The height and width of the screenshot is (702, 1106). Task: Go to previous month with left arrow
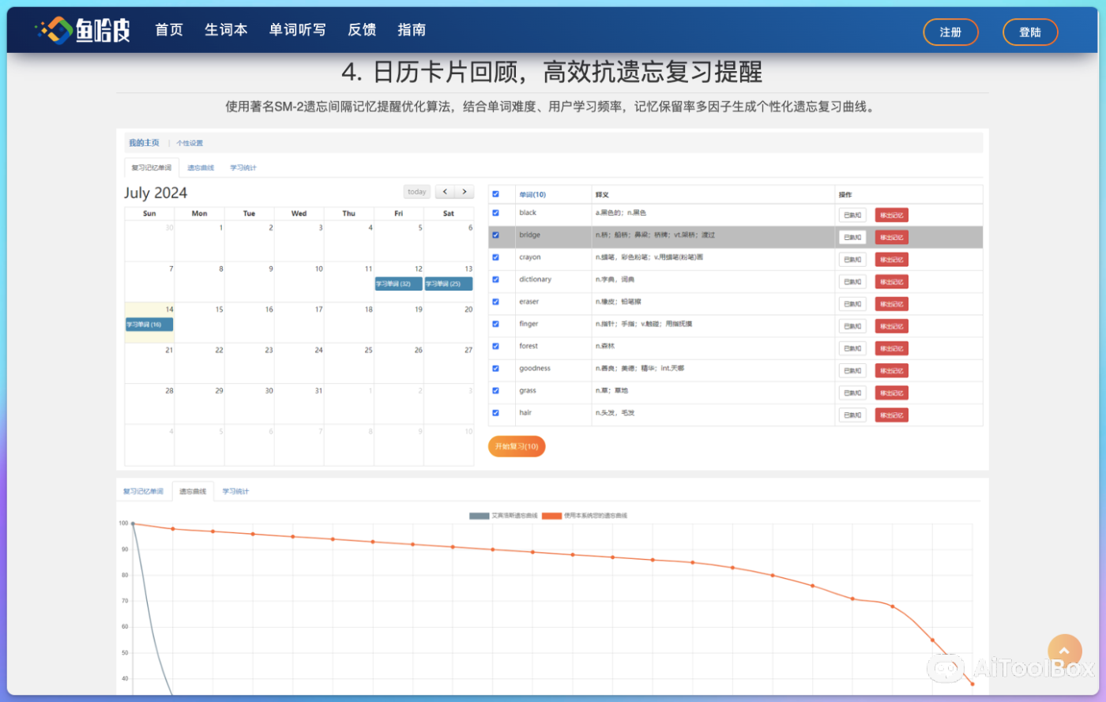(x=445, y=192)
